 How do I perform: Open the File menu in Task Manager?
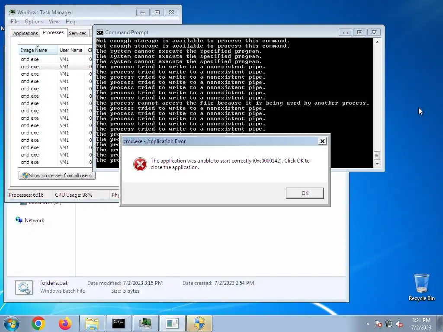(x=15, y=22)
